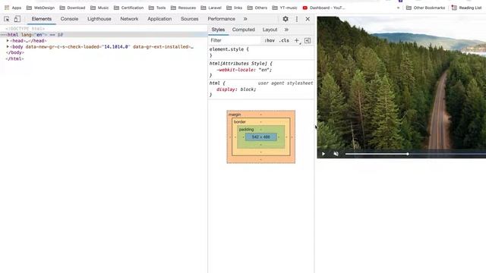Toggle the .cls classes button

click(x=284, y=40)
